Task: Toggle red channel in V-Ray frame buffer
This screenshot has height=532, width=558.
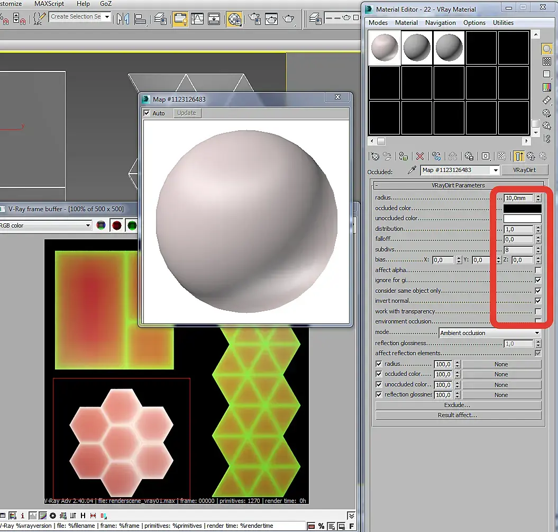Action: (x=116, y=226)
